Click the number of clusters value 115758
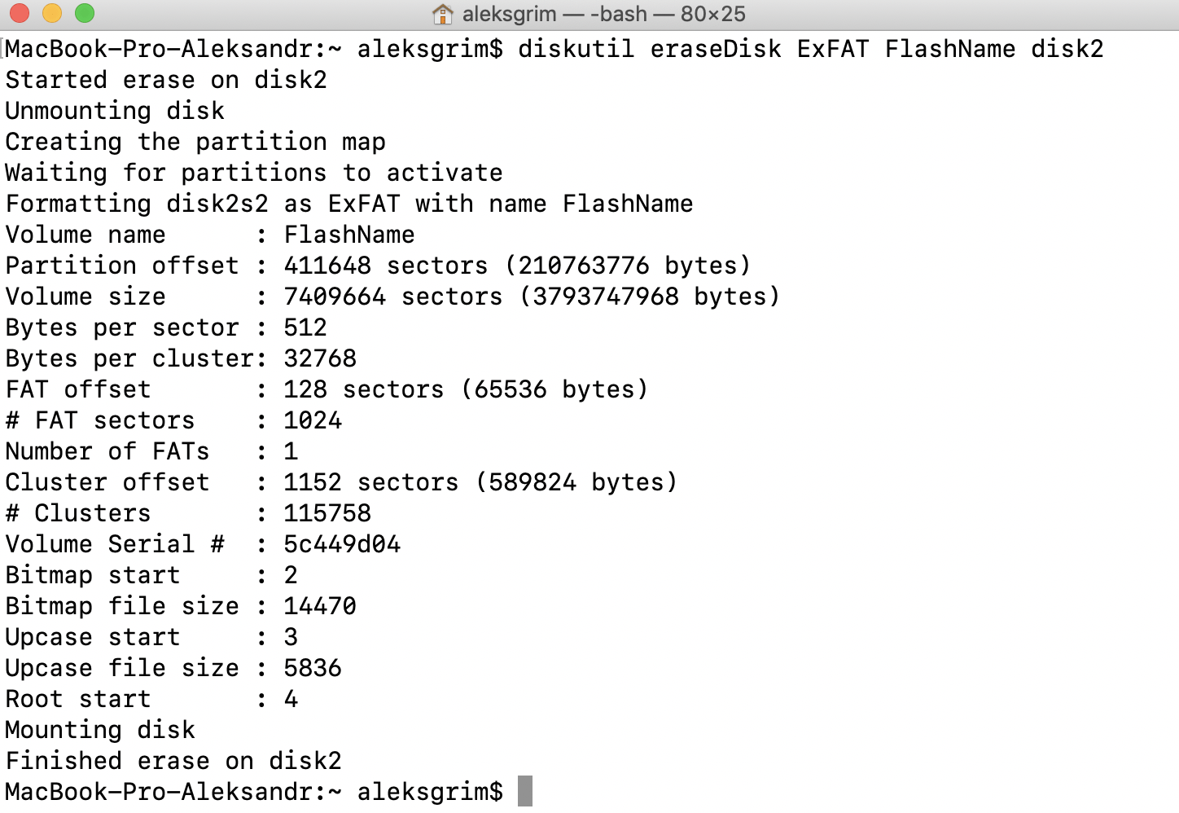 point(327,513)
